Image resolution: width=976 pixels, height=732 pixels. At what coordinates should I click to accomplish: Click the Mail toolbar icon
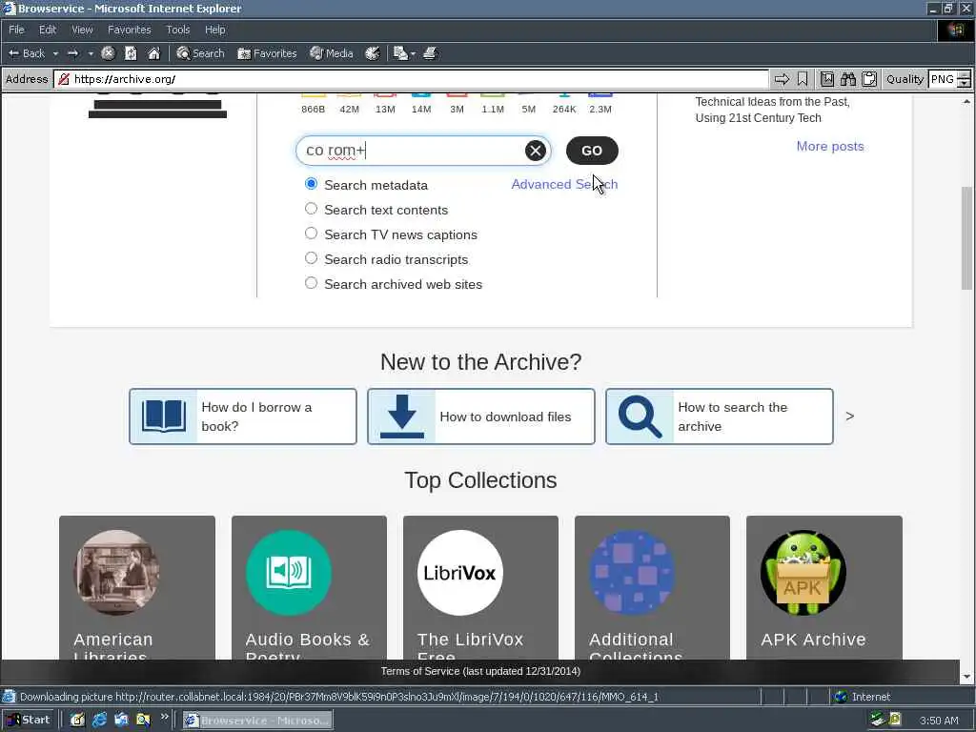click(400, 53)
